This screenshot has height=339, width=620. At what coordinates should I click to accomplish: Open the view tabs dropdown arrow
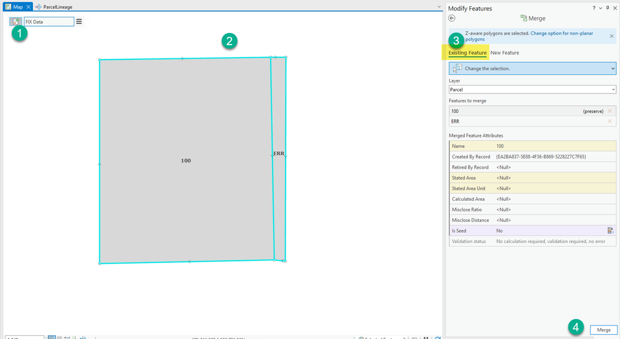tap(439, 7)
